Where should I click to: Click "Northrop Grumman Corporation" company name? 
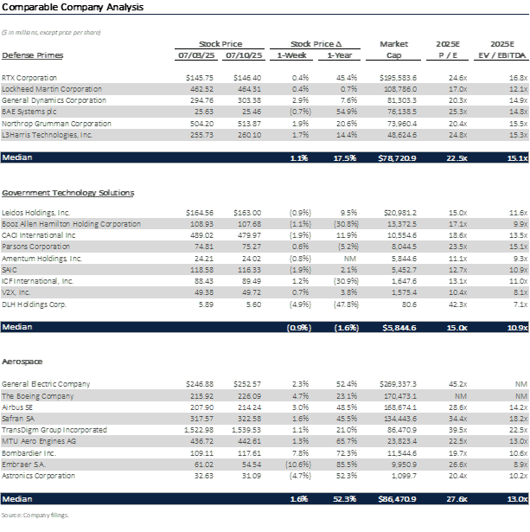point(56,124)
